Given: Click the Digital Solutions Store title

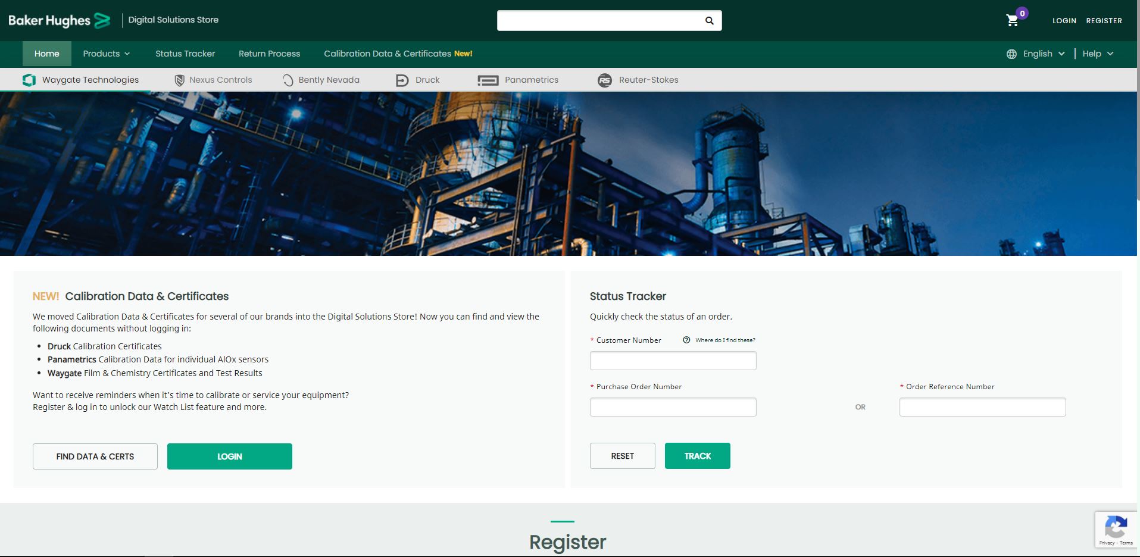Looking at the screenshot, I should click(173, 20).
